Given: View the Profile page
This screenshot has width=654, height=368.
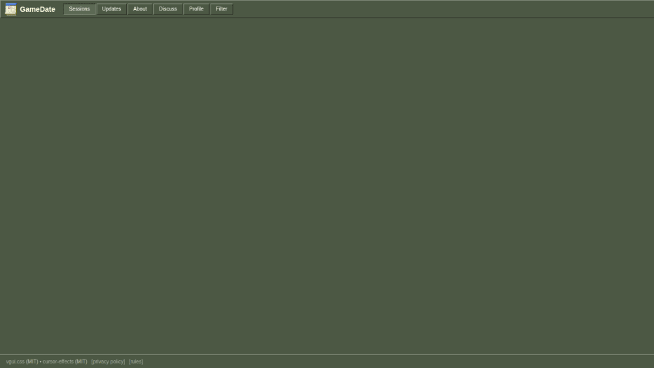Looking at the screenshot, I should point(196,9).
